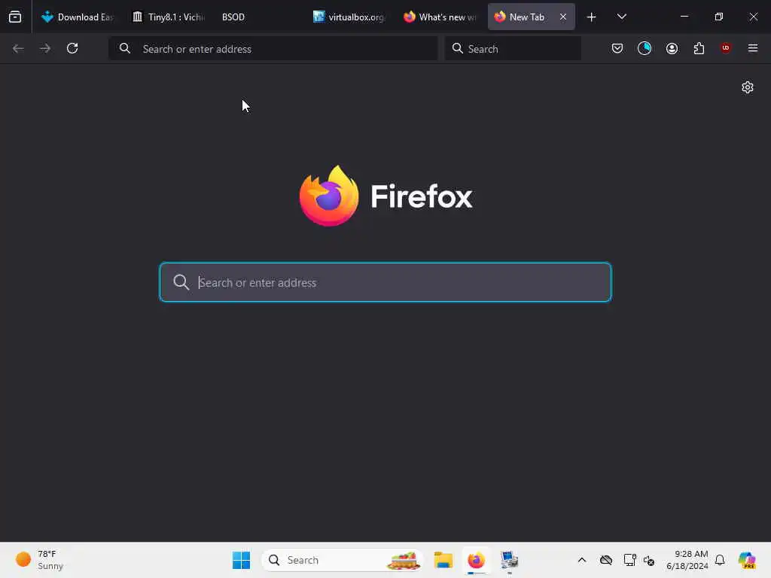Switch to the What's new tab
771x578 pixels.
pos(440,17)
